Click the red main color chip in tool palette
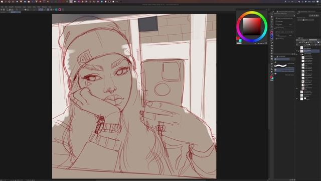The height and width of the screenshot is (181, 321). pyautogui.click(x=271, y=77)
